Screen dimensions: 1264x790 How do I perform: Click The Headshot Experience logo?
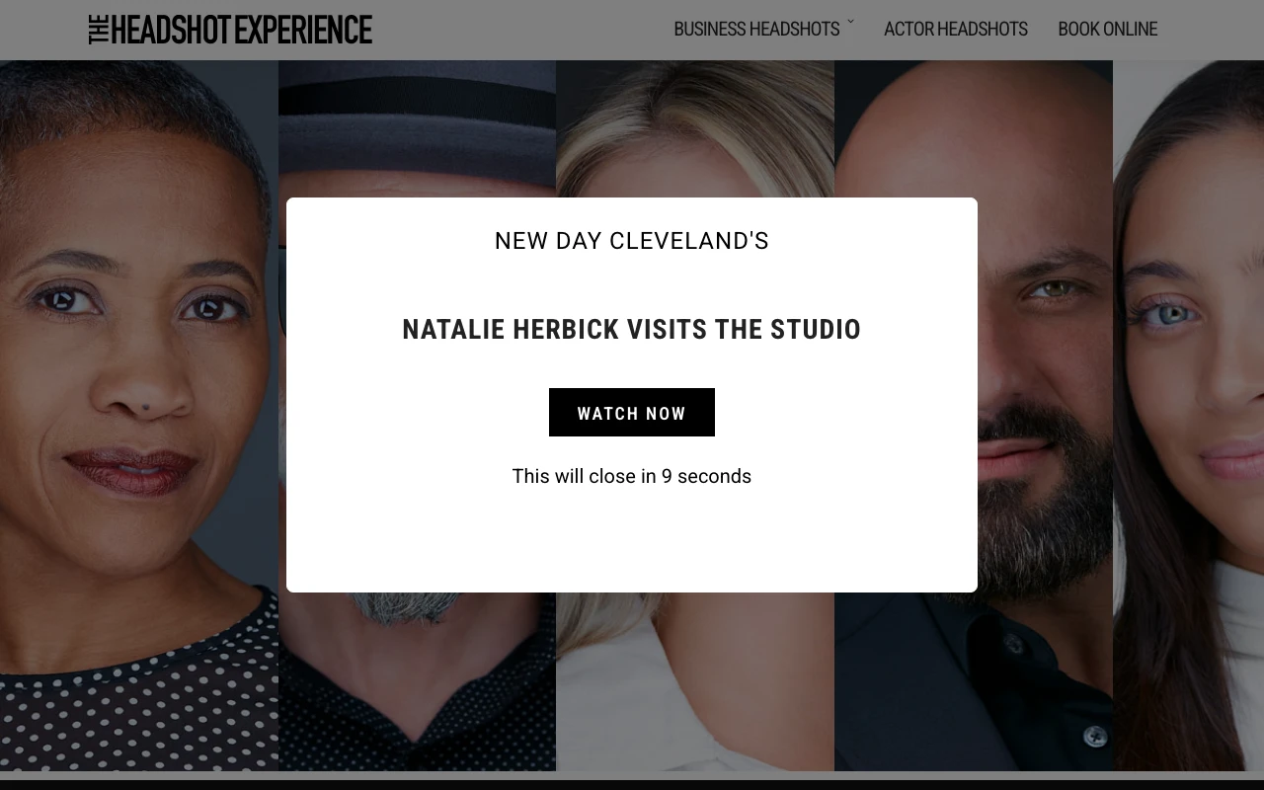230,30
